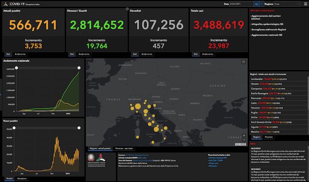Open Sorveglianza settimanale Regioni link
Viewport: 309px width, 182px height.
tap(268, 29)
